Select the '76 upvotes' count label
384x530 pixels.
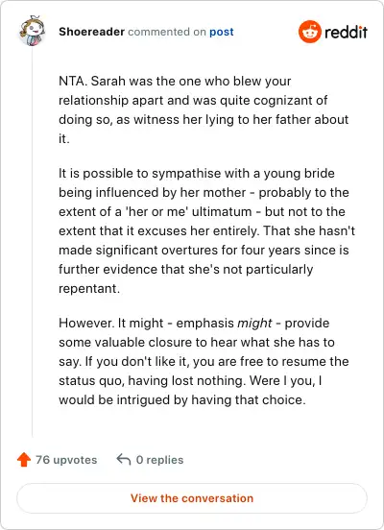(66, 460)
